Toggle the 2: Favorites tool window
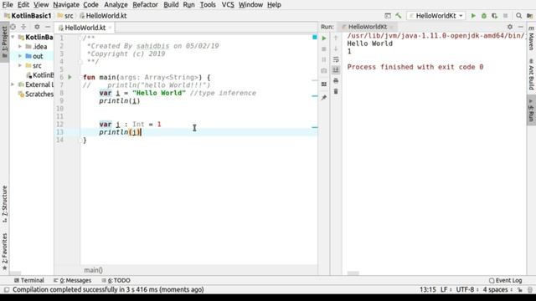The image size is (536, 301). pos(4,252)
